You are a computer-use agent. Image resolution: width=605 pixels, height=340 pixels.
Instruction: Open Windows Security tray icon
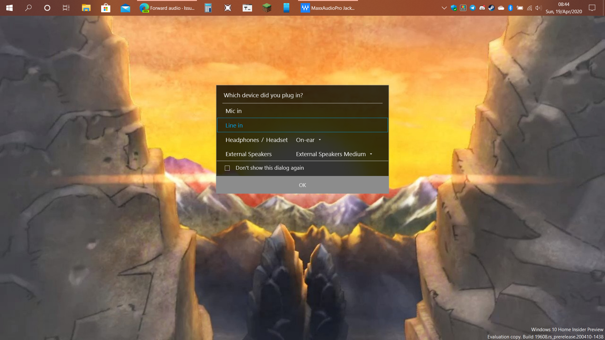(454, 8)
